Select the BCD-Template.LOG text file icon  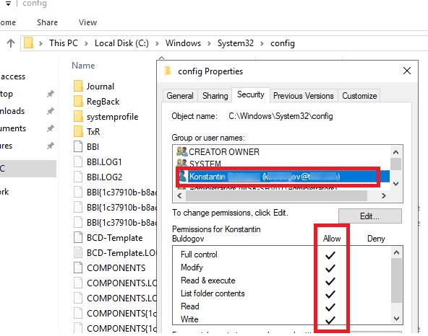tap(78, 252)
